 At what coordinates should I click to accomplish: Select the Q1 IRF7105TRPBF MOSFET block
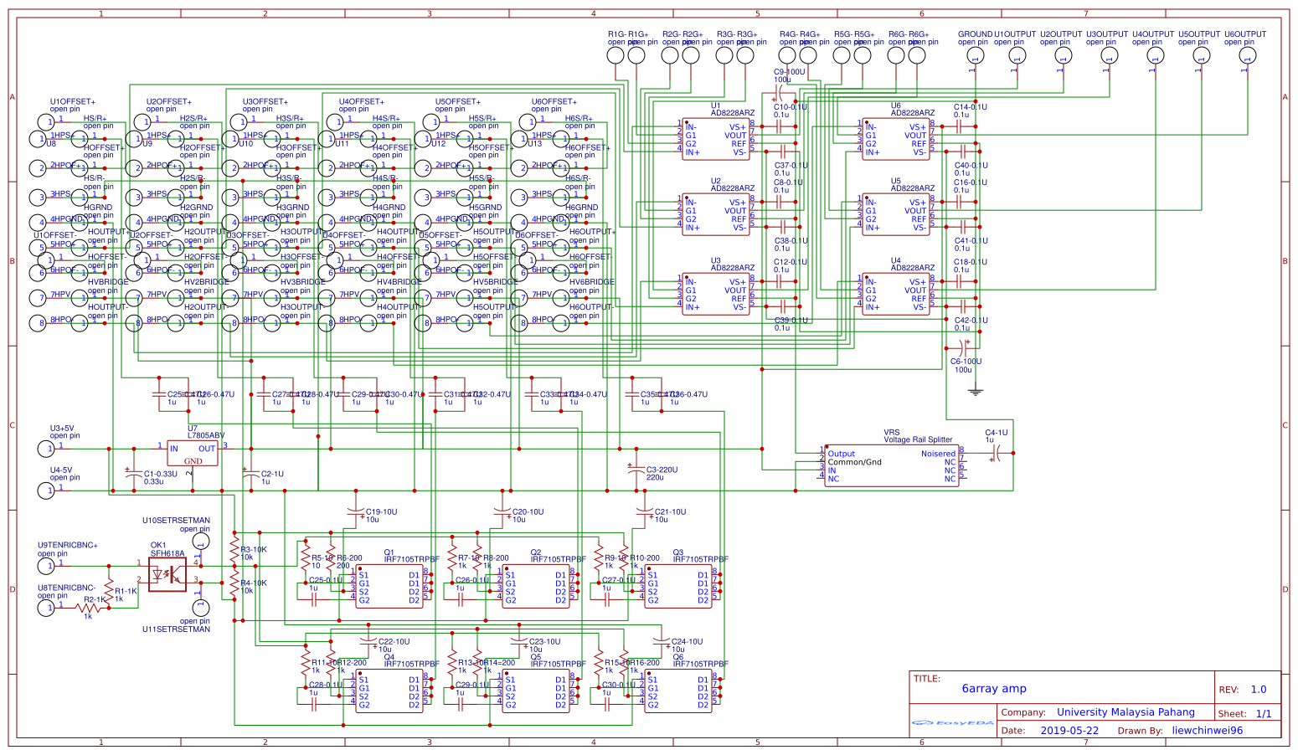(x=389, y=587)
